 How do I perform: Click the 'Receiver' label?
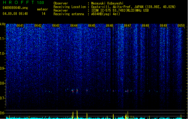[61, 10]
